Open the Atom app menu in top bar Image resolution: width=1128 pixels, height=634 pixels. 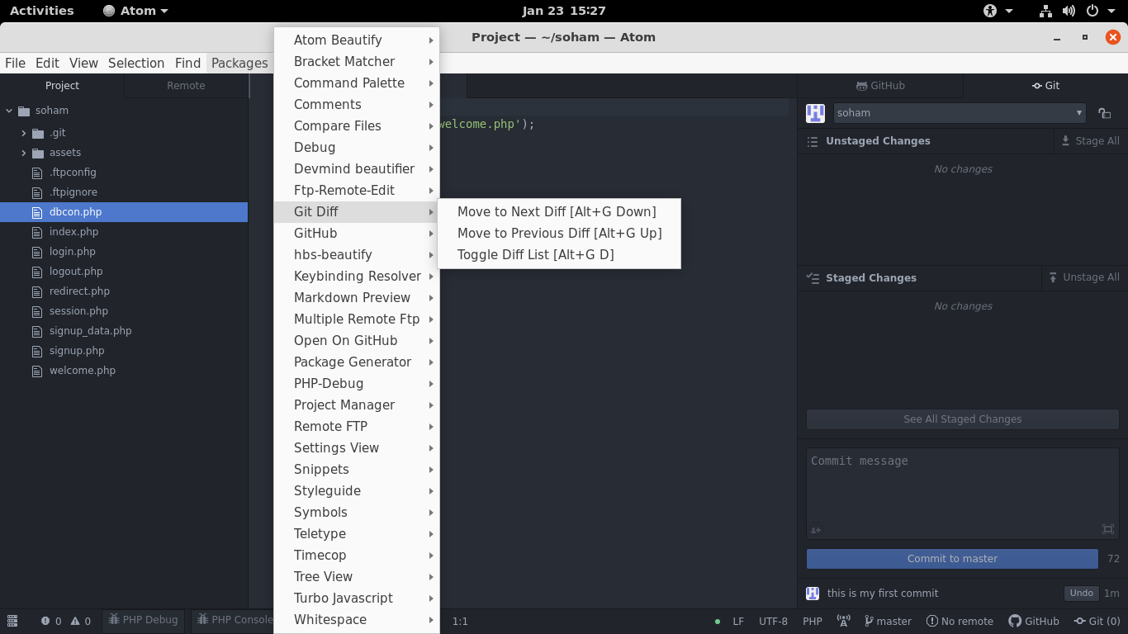click(135, 11)
